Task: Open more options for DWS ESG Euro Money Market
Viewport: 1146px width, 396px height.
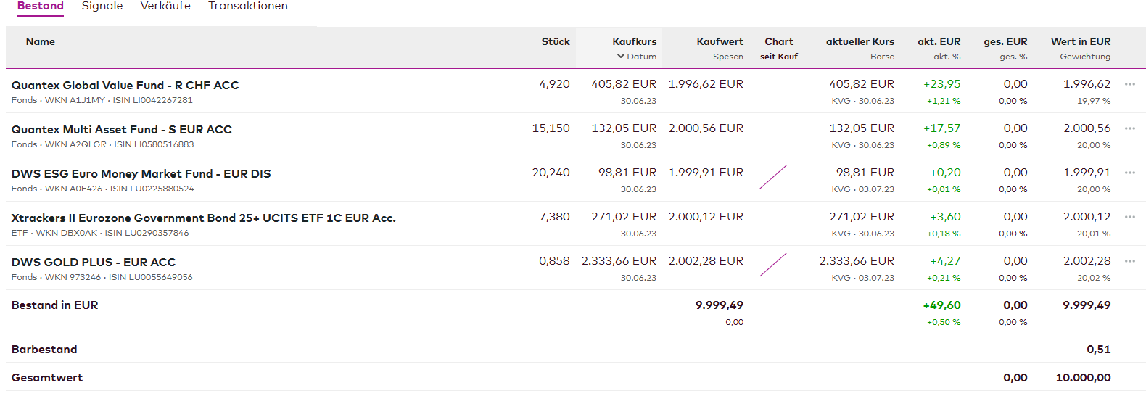Action: pyautogui.click(x=1129, y=173)
